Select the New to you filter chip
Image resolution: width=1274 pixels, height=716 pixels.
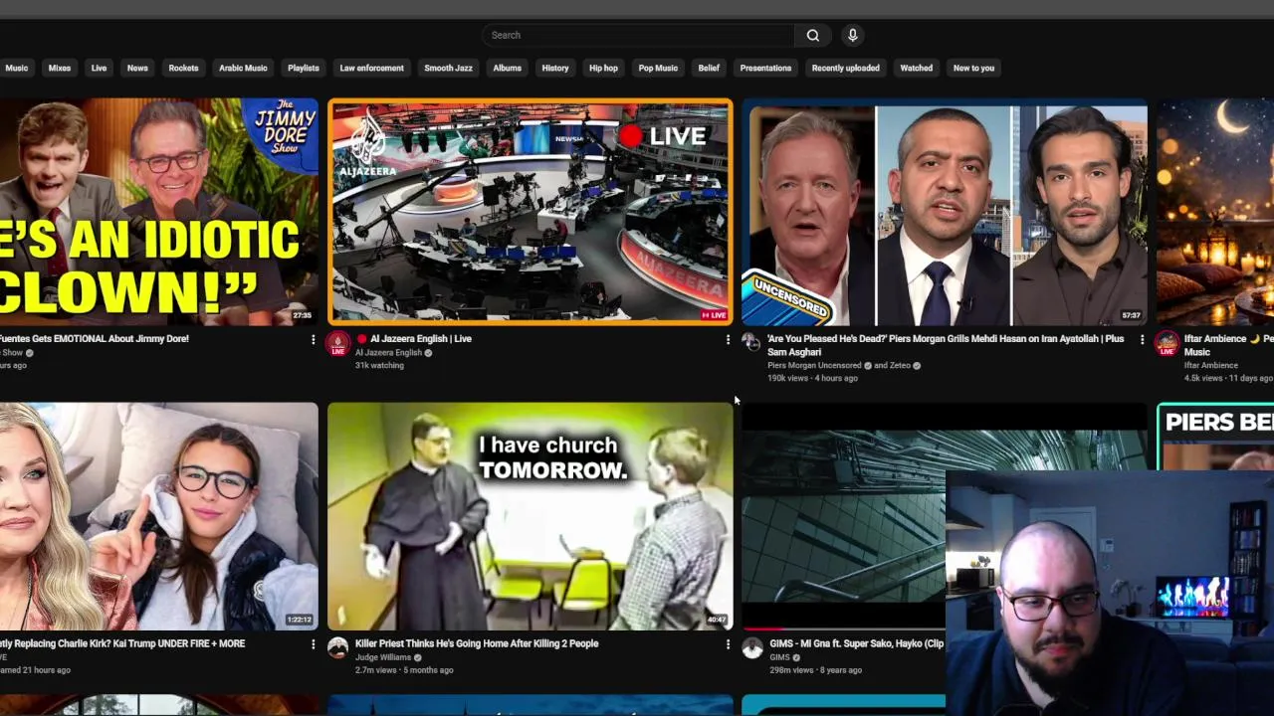pos(973,68)
